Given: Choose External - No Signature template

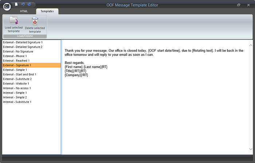Looking at the screenshot, I should tap(31, 51).
